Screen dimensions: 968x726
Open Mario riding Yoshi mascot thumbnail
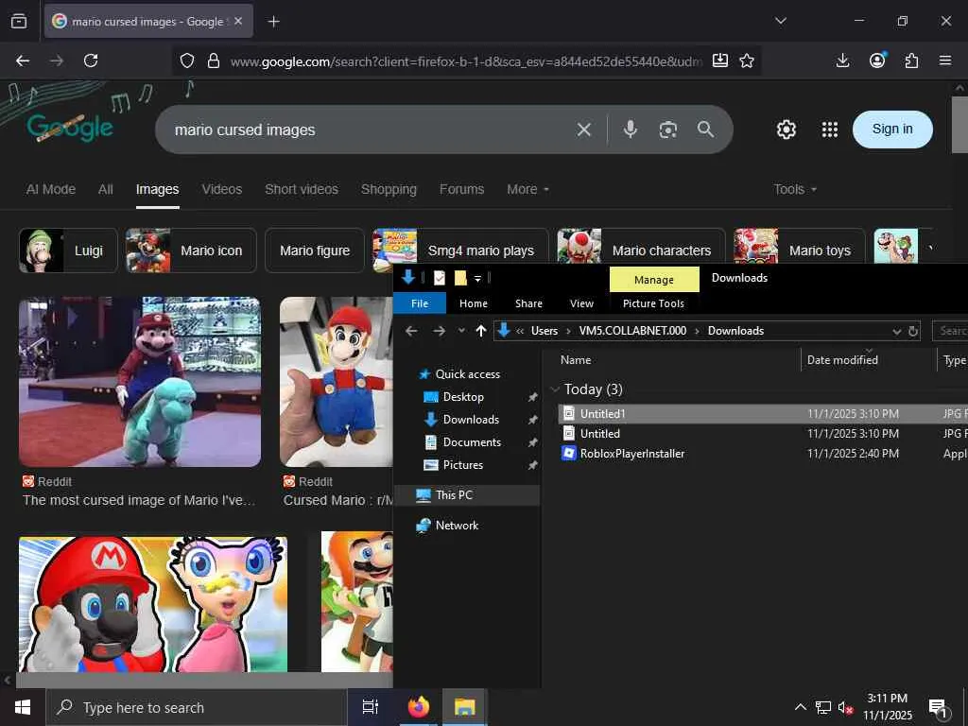140,382
